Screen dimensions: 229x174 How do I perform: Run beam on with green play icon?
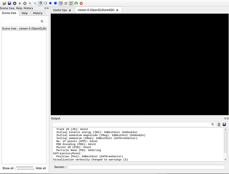(x=76, y=3)
